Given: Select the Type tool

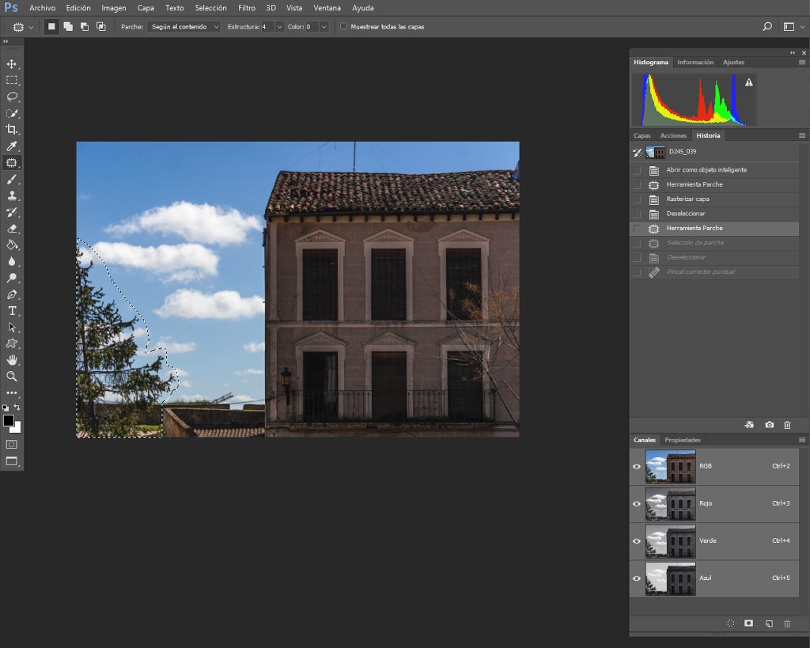Looking at the screenshot, I should click(11, 311).
